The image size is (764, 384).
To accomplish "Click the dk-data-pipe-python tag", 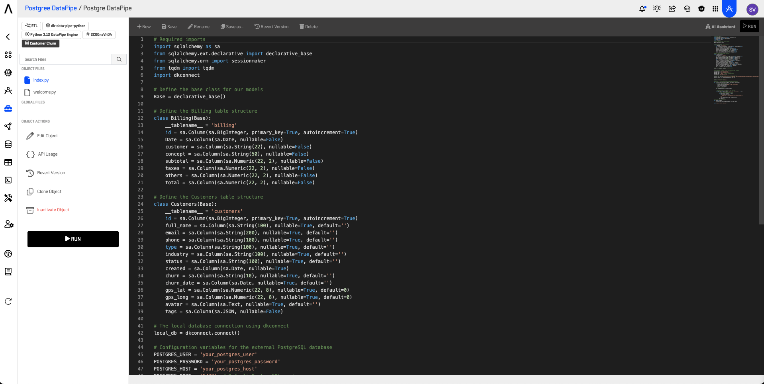I will (x=66, y=26).
